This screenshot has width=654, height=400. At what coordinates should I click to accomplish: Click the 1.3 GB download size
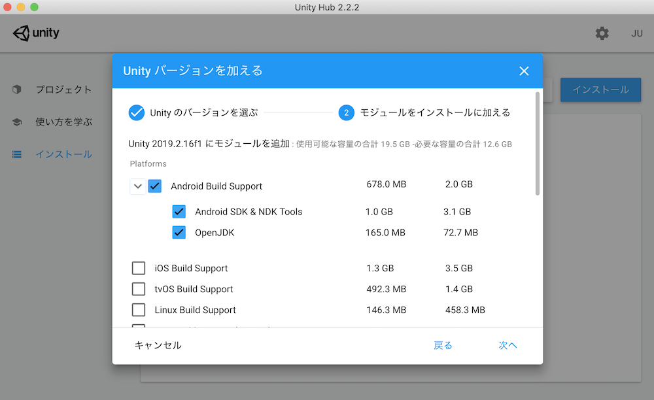click(x=380, y=269)
